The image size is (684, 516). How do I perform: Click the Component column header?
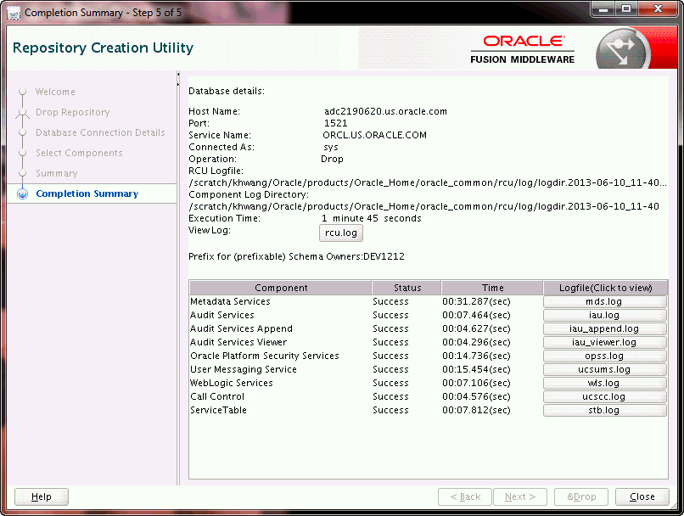pyautogui.click(x=281, y=288)
